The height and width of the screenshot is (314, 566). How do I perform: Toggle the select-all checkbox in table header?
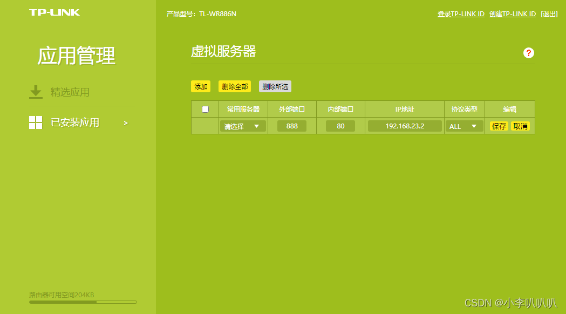(x=205, y=109)
